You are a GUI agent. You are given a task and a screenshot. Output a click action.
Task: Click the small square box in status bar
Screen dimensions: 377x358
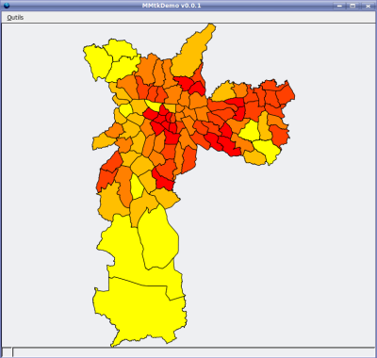pos(7,352)
